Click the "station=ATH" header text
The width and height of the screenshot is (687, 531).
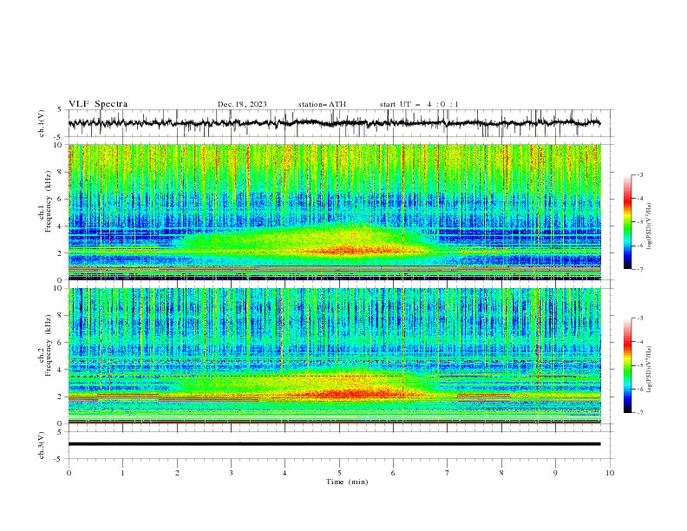coord(322,104)
